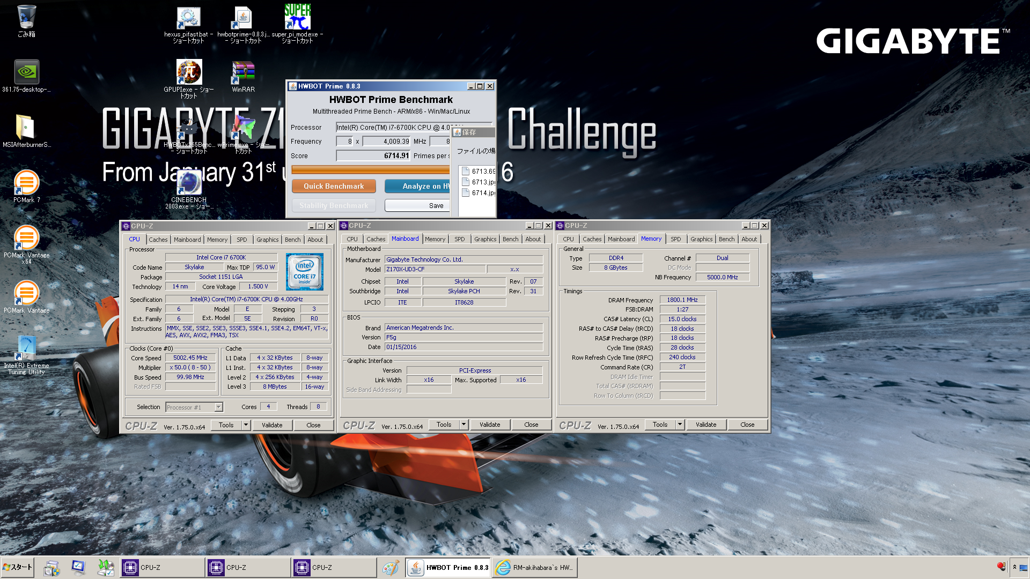Switch to HWBOT Prime 0.8.3 taskbar button

(x=448, y=567)
